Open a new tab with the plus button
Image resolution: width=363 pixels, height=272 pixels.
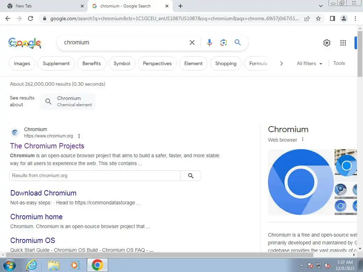pos(180,6)
